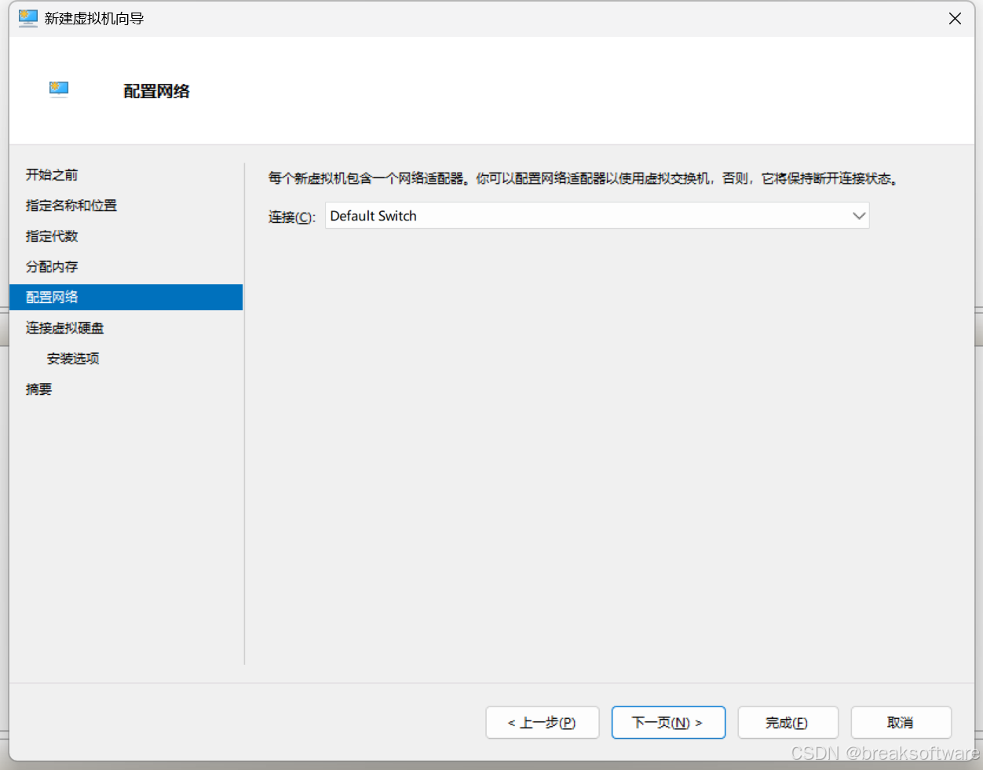Close the 新建虚拟机向导 window
The height and width of the screenshot is (770, 983).
[955, 18]
